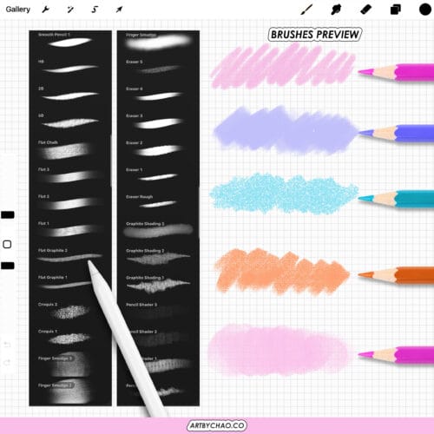Screen dimensions: 434x434
Task: Select the Smooth Pencil 1 brush
Action: [70, 41]
